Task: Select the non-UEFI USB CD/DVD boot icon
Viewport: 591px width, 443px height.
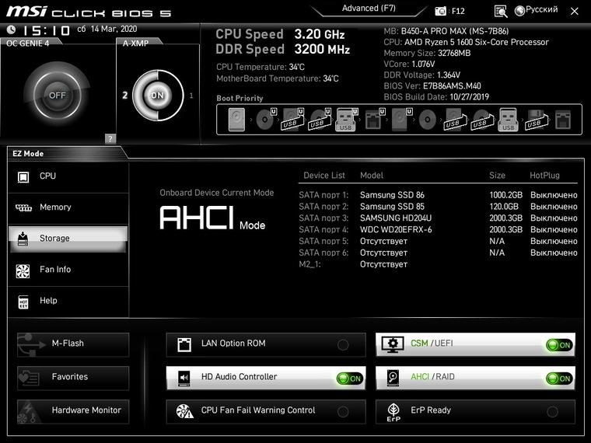Action: tap(482, 120)
